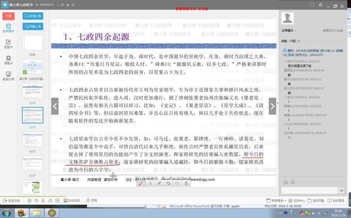Click the round target app taskbar icon
This screenshot has width=351, height=218.
[52, 213]
